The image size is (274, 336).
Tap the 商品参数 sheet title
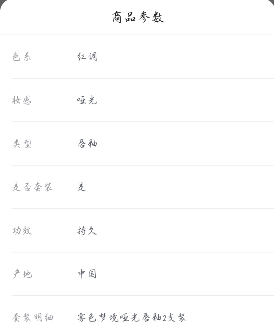138,17
